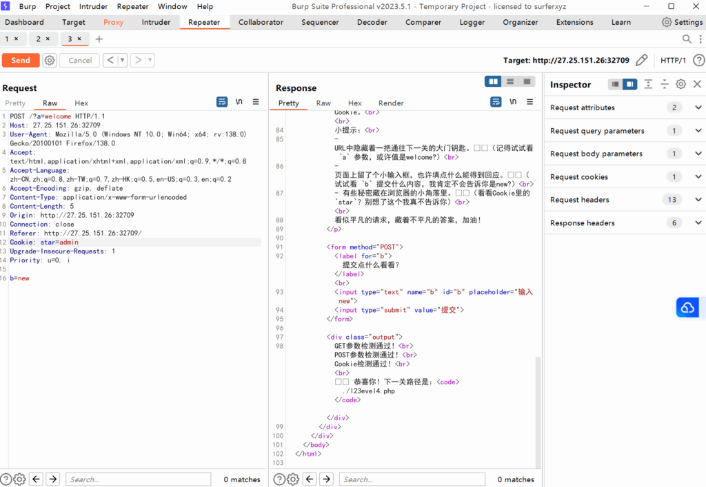Open the Decoder tab
Image resolution: width=706 pixels, height=487 pixels.
pos(372,22)
